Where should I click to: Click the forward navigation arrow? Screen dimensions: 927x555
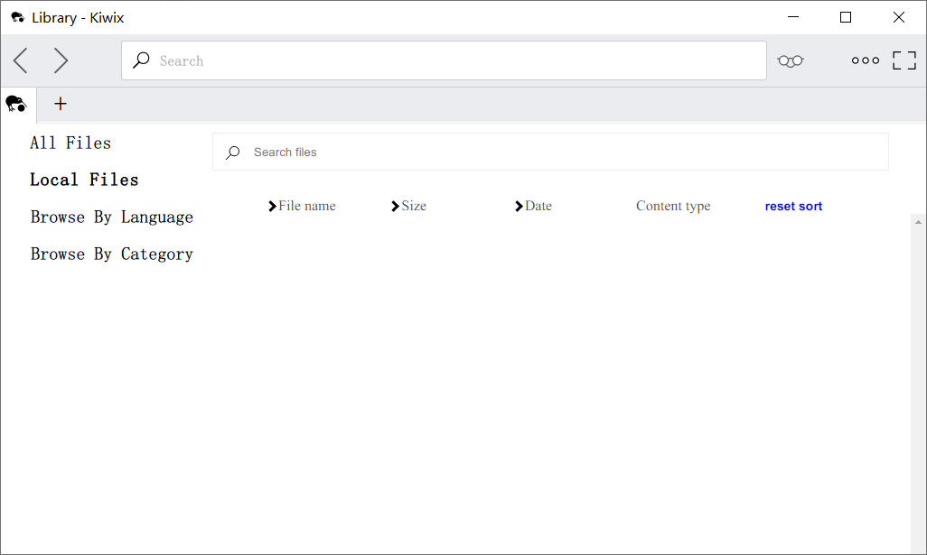coord(61,60)
